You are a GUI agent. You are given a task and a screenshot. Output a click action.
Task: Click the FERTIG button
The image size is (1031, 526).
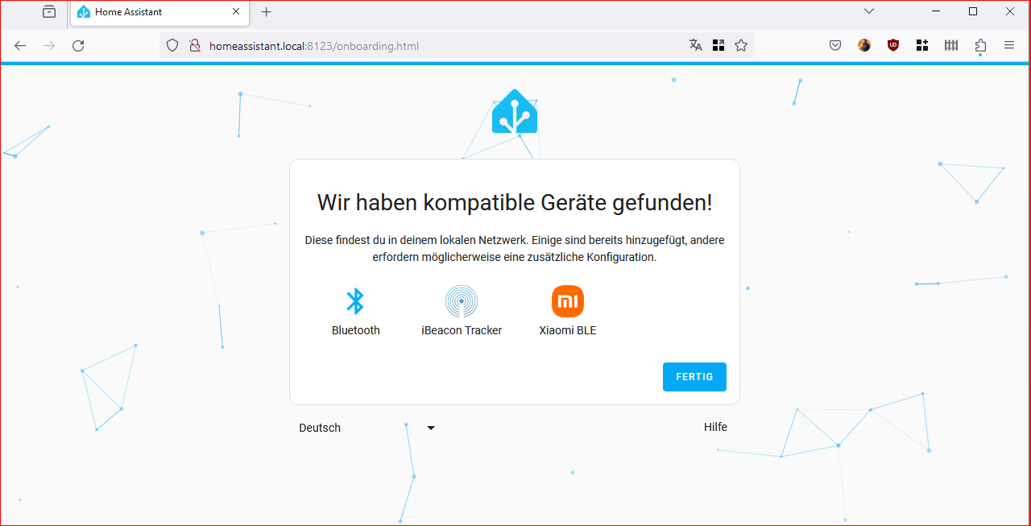(694, 377)
